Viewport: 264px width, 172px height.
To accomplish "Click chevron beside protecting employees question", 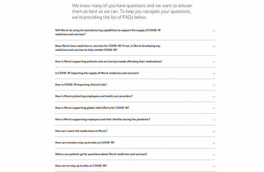I will (x=214, y=97).
